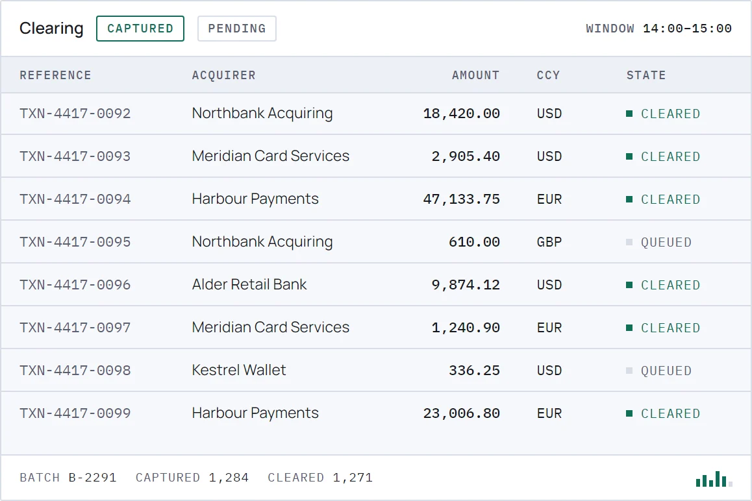The image size is (752, 501).
Task: Click the STATE column header
Action: point(646,75)
